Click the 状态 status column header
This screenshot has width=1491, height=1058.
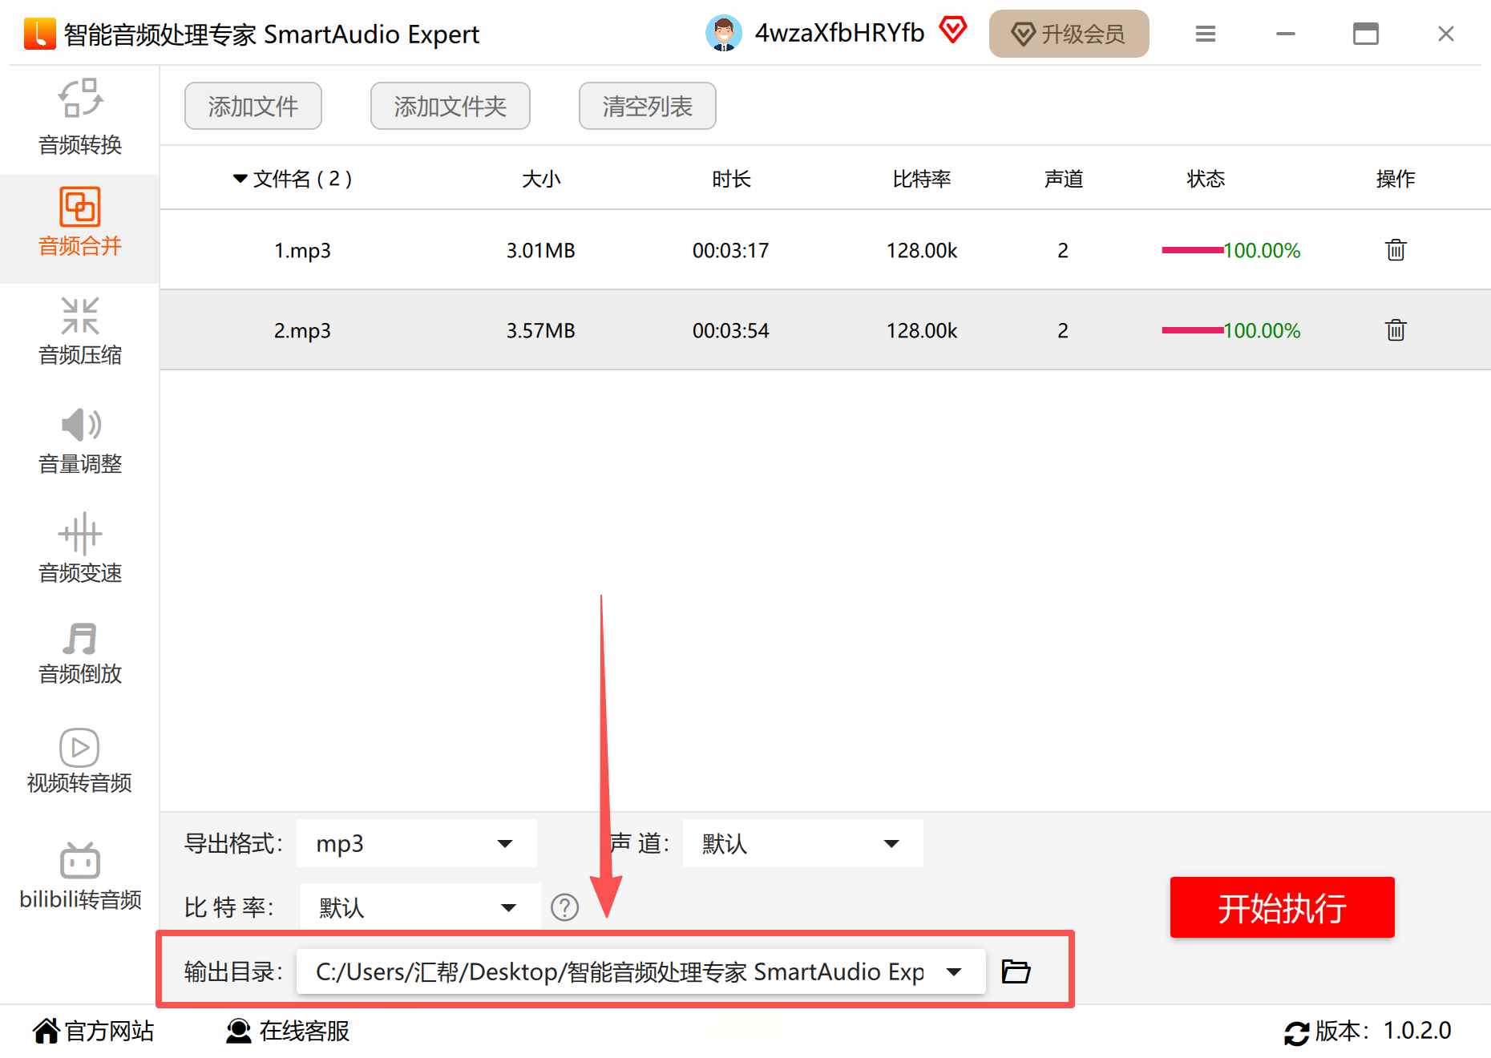click(x=1206, y=179)
